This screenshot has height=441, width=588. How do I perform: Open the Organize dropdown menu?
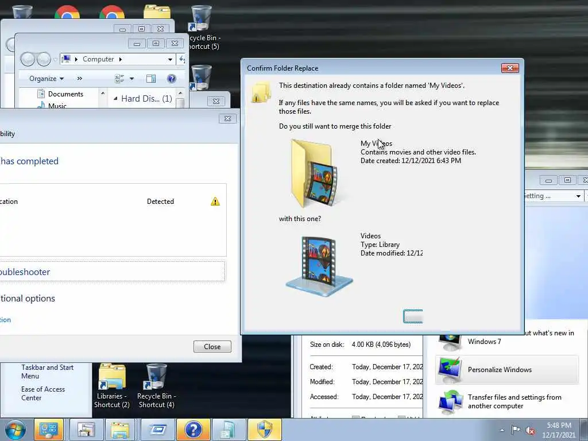tap(47, 78)
